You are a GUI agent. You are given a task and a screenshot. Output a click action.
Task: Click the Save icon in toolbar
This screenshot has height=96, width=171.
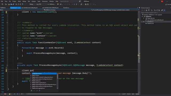(x=11, y=4)
